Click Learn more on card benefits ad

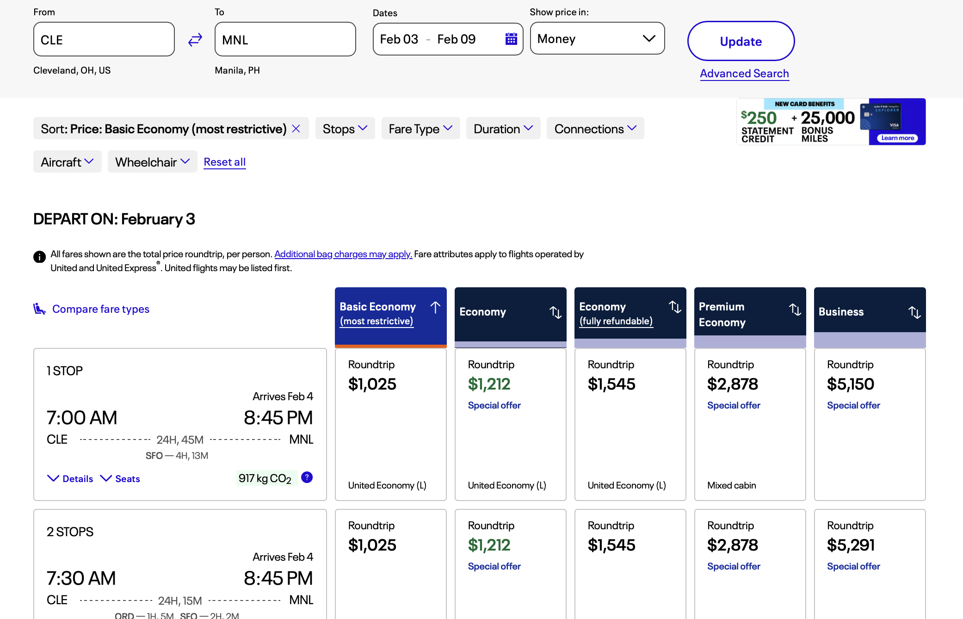tap(897, 138)
